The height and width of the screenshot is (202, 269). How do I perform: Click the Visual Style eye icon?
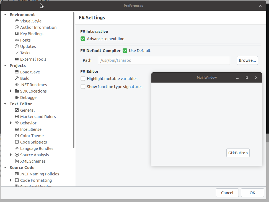point(17,21)
